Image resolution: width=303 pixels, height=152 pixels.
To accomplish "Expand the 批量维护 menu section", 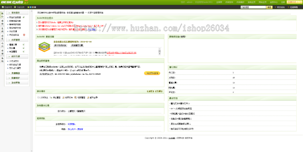I will [x=17, y=78].
